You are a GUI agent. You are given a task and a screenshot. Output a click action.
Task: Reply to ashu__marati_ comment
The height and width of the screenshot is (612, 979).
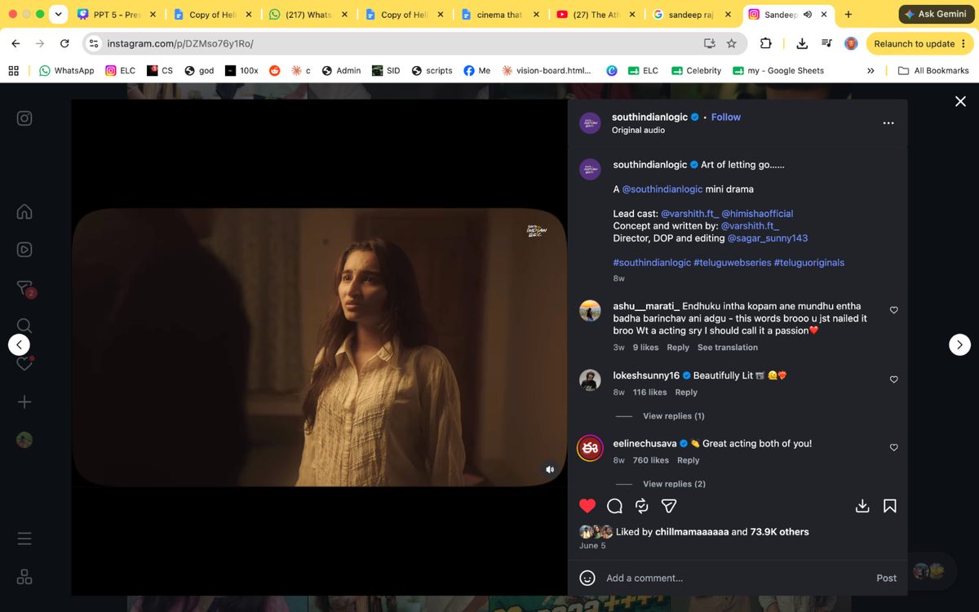(x=678, y=348)
